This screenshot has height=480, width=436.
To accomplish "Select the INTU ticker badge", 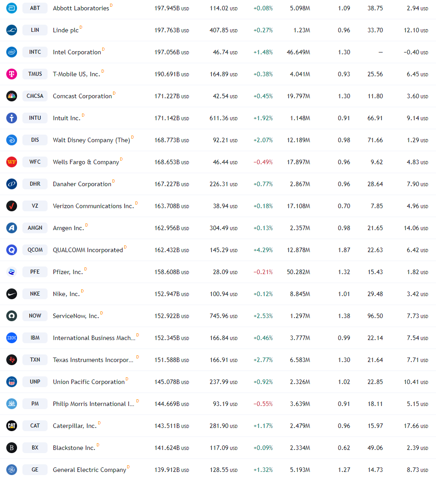I will (35, 118).
